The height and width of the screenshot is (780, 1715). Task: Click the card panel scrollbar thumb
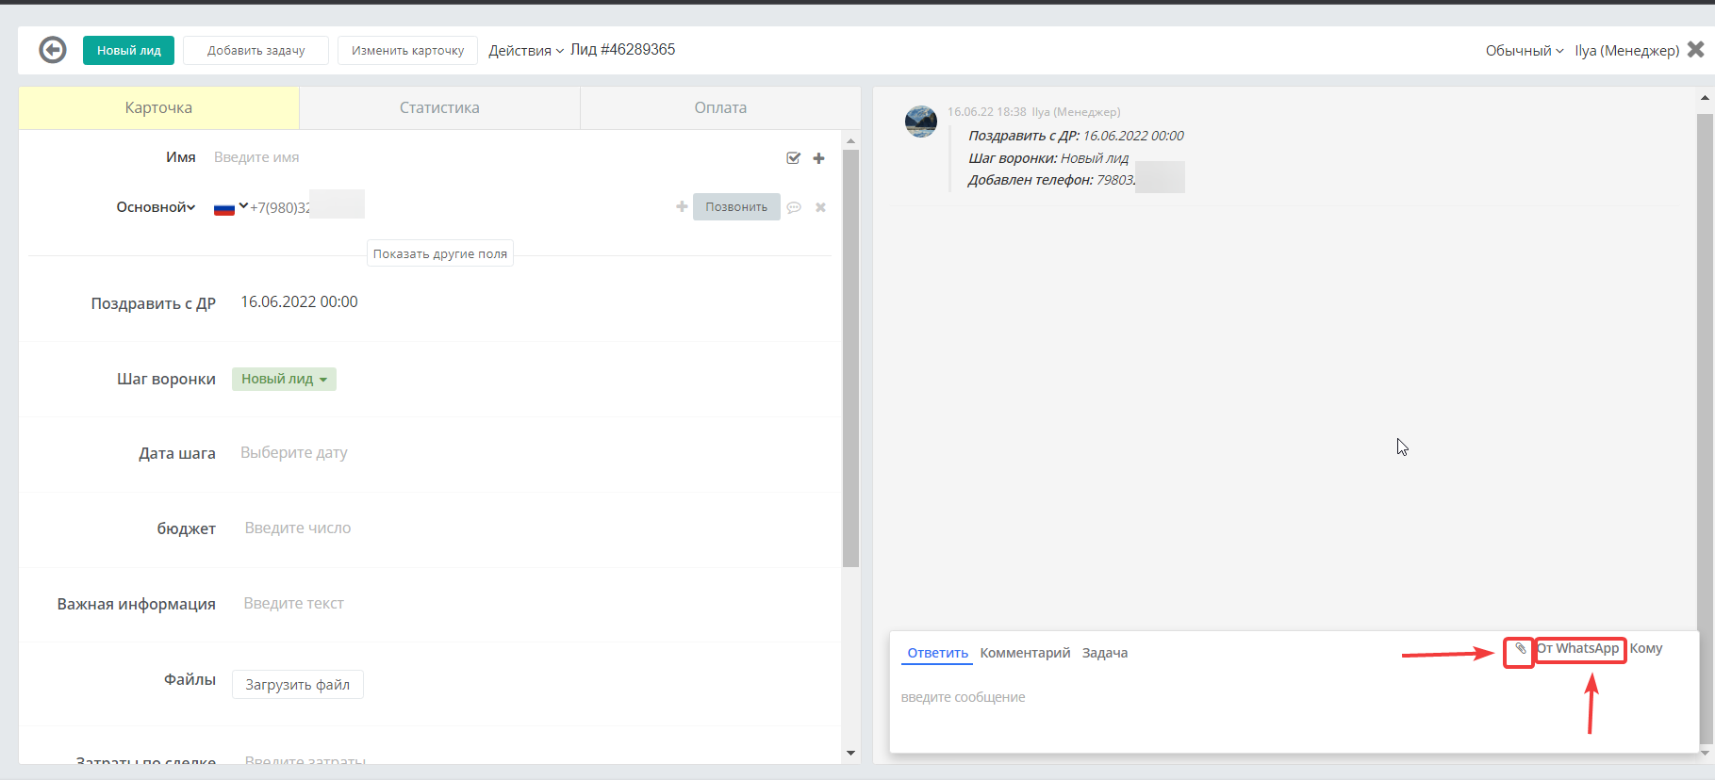tap(850, 358)
